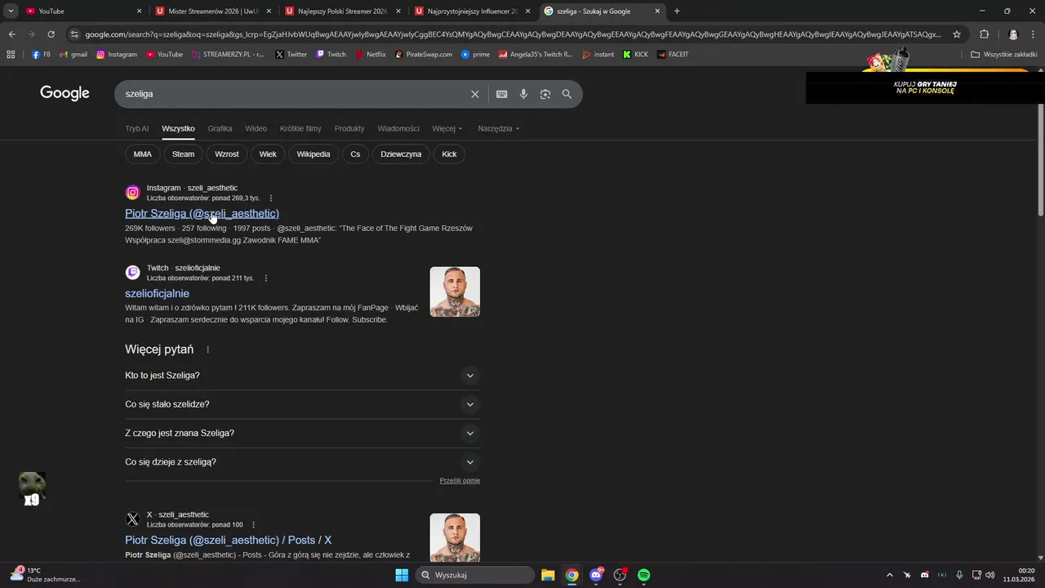Viewport: 1045px width, 588px height.
Task: Click the Chrome address bar URL
Action: pos(513,34)
